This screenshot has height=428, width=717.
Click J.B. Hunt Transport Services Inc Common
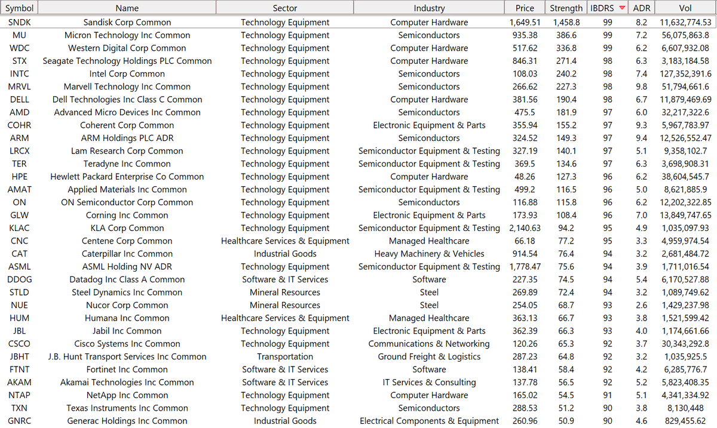click(x=127, y=357)
